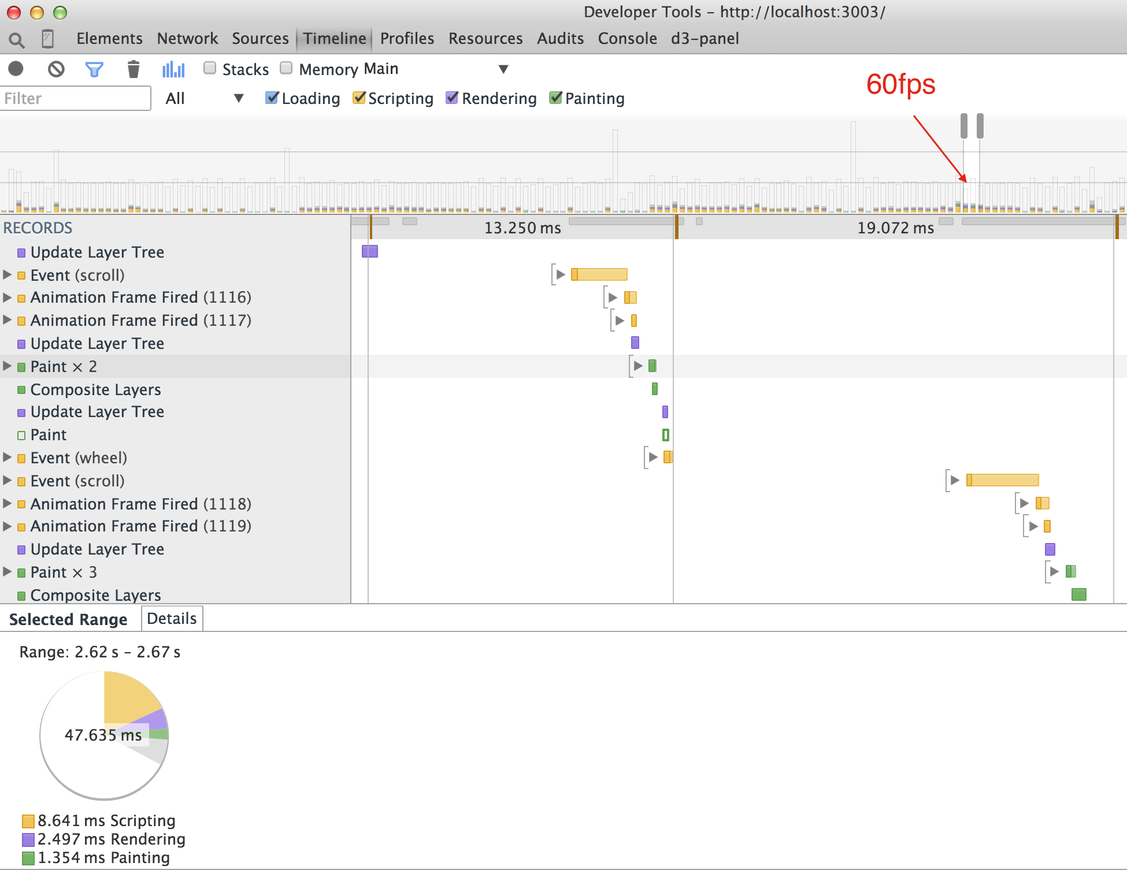Click purple Update Layer Tree bar in timeline
Screen dimensions: 1127x870
pyautogui.click(x=370, y=251)
